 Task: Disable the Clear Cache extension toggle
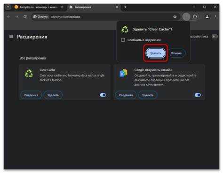click(x=103, y=95)
